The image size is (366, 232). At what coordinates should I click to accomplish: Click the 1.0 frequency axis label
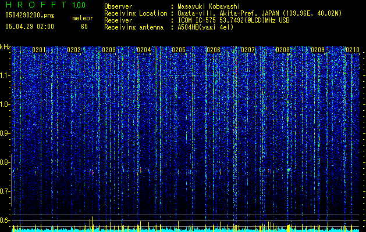[x=5, y=104]
